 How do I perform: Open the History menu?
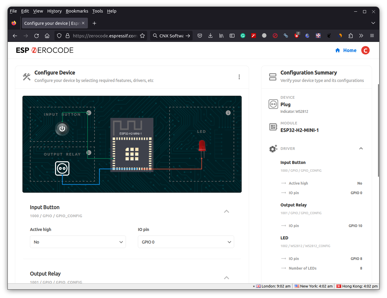(54, 11)
